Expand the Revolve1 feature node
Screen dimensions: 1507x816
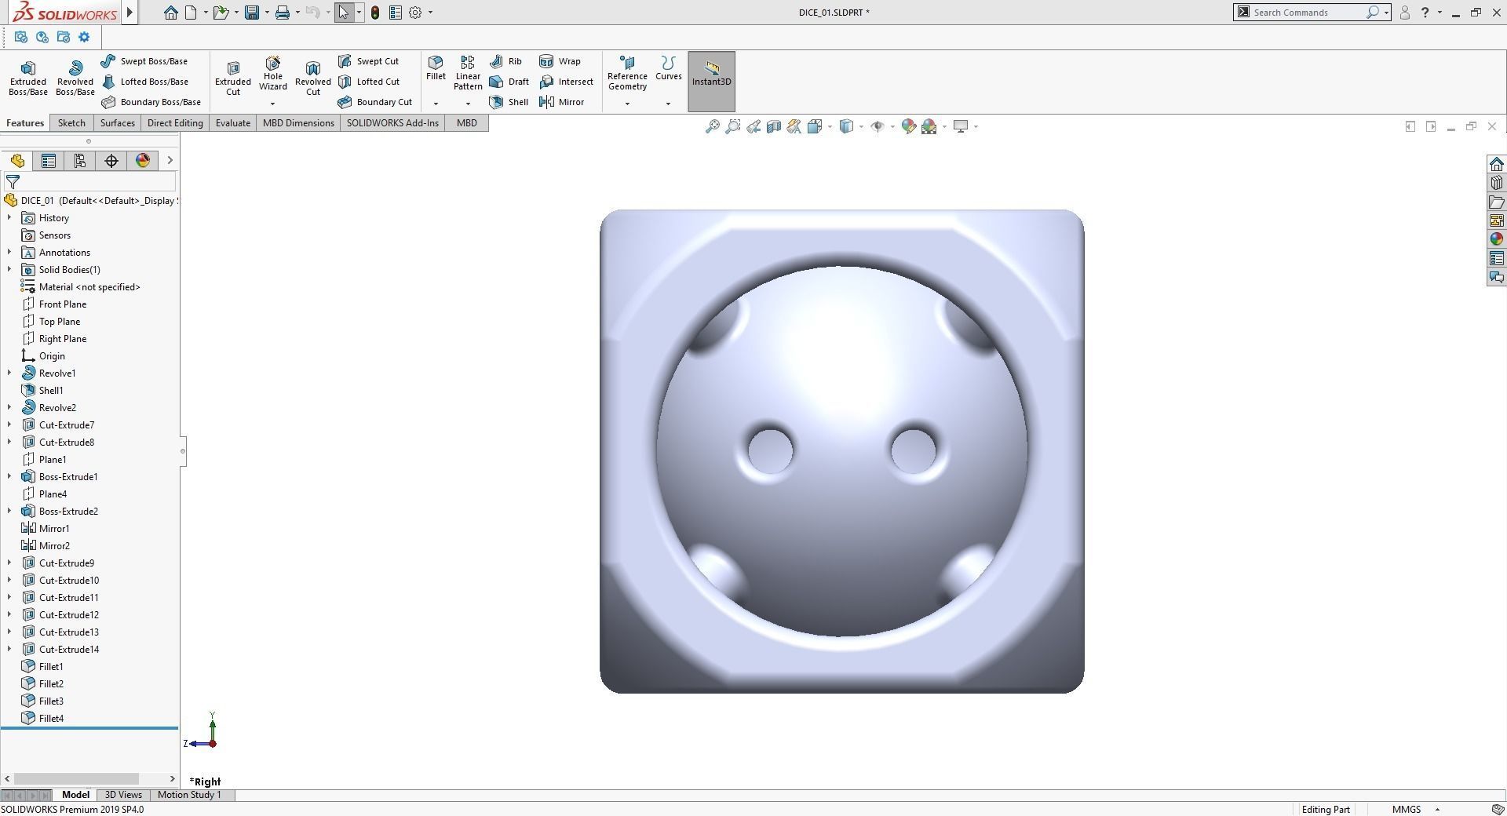click(9, 373)
